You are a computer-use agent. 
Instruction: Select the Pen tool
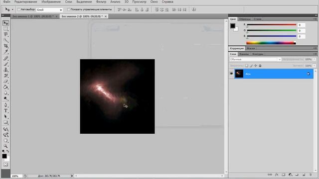pyautogui.click(x=5, y=105)
